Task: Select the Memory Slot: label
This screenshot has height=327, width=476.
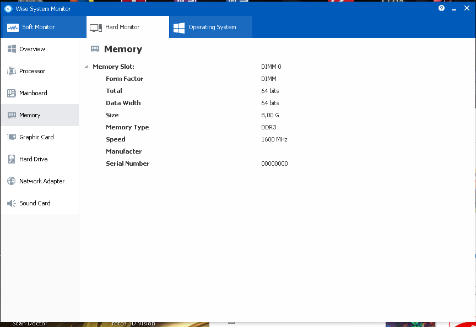Action: coord(113,67)
